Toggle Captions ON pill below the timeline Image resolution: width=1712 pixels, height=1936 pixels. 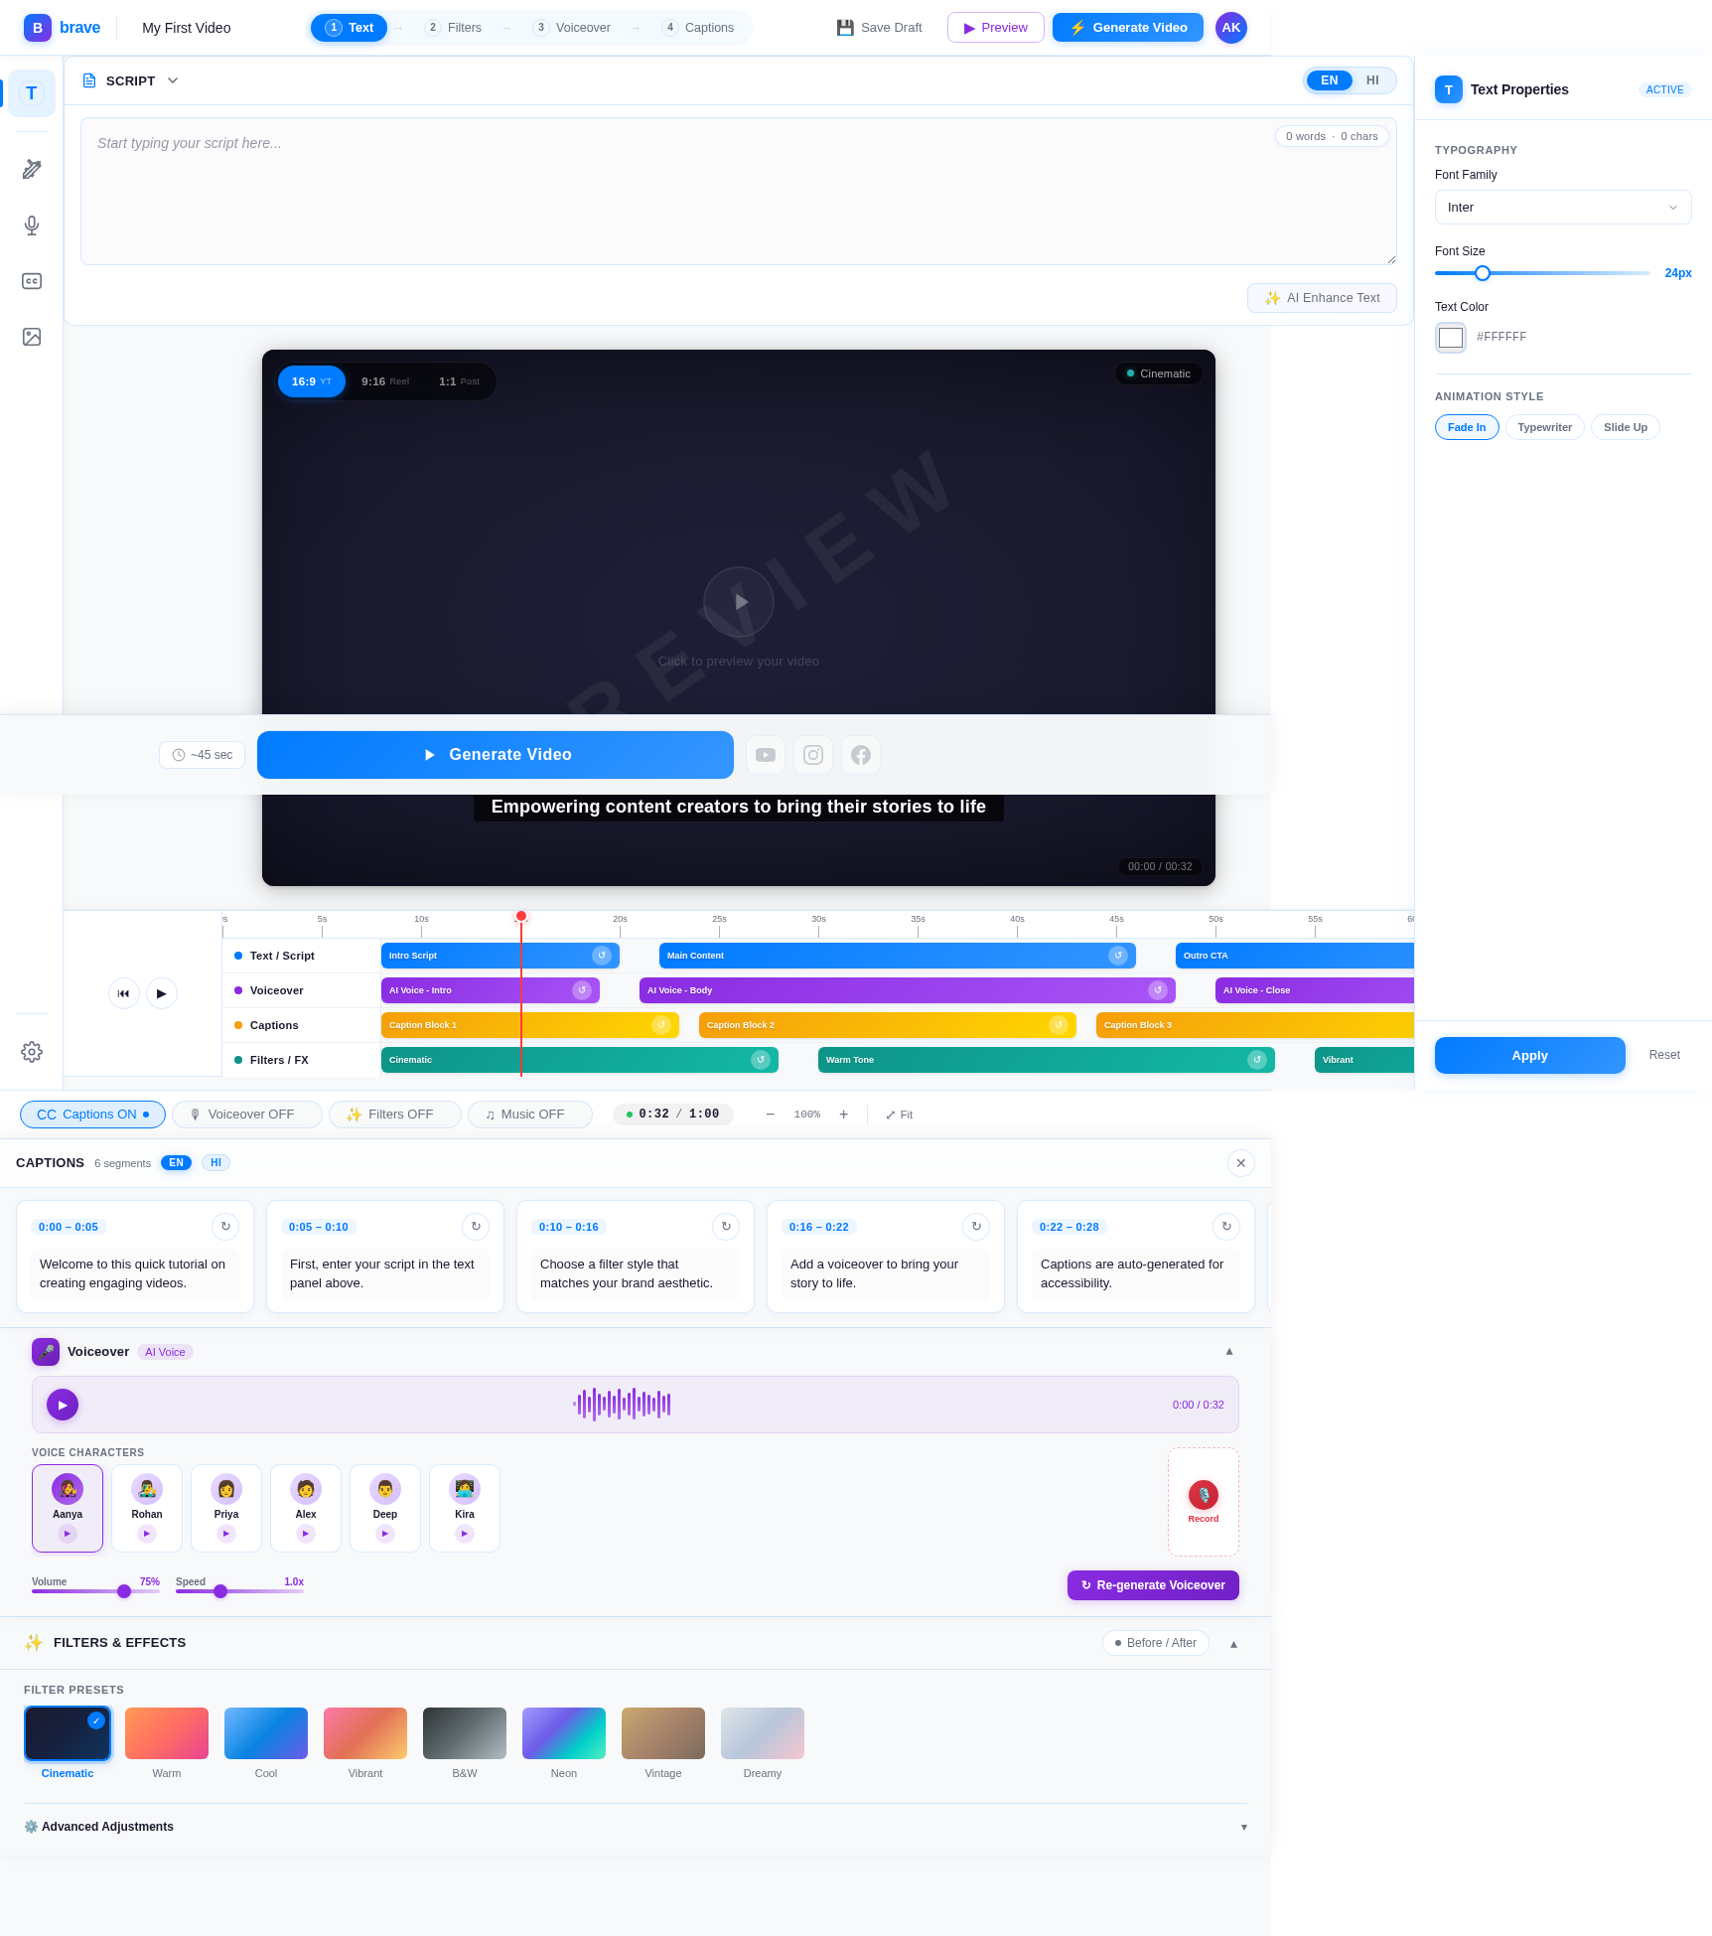(91, 1114)
